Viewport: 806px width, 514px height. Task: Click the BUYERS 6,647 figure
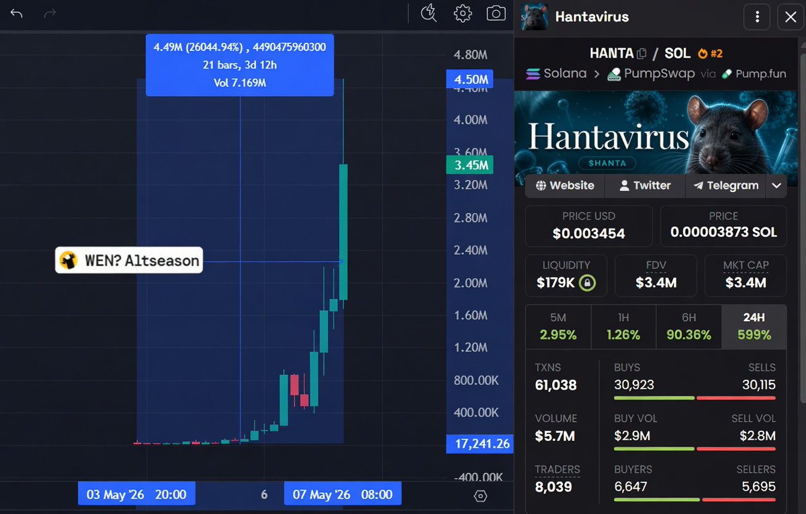631,486
